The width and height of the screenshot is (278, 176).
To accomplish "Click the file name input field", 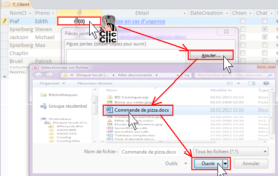I will (154, 152).
